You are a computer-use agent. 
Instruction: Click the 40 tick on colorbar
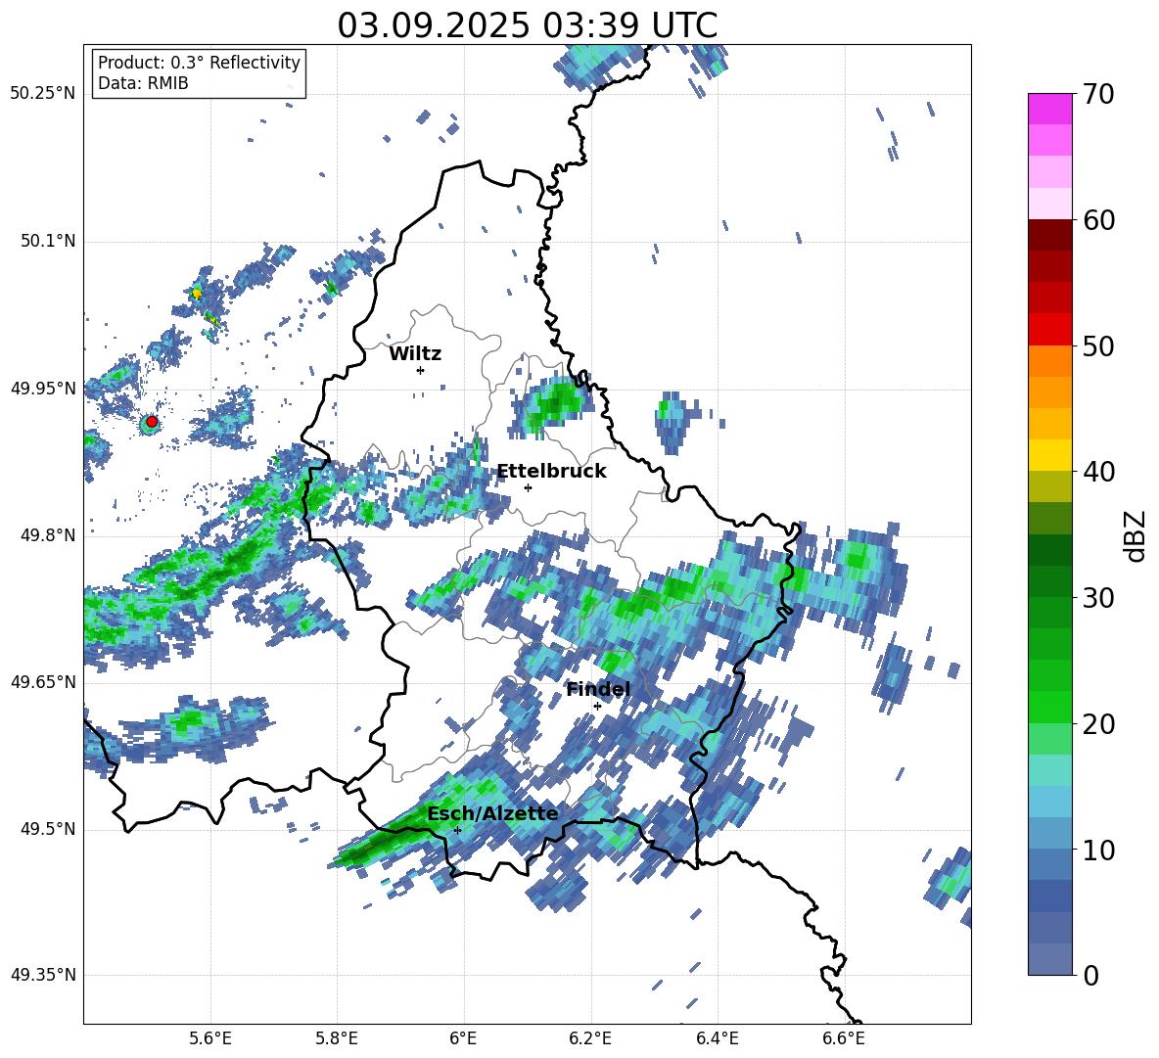1098,472
